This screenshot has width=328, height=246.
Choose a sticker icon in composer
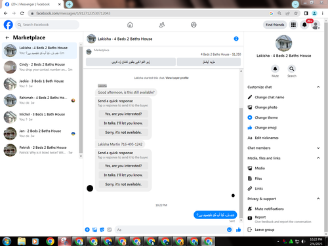tap(102, 230)
